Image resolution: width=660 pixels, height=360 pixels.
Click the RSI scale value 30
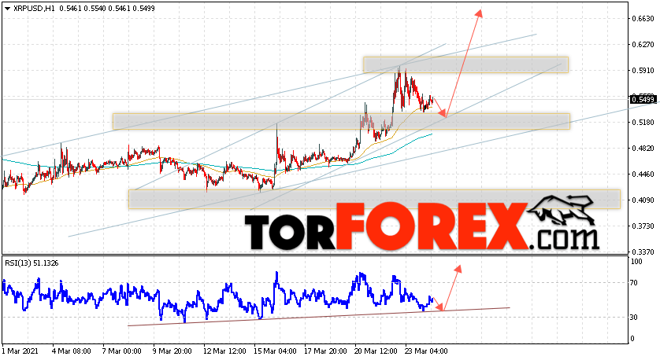point(635,318)
